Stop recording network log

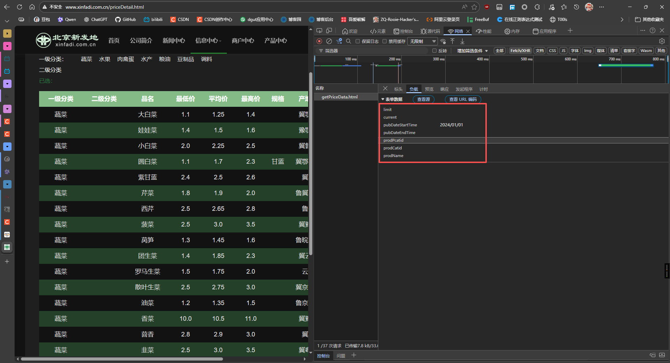[x=319, y=41]
